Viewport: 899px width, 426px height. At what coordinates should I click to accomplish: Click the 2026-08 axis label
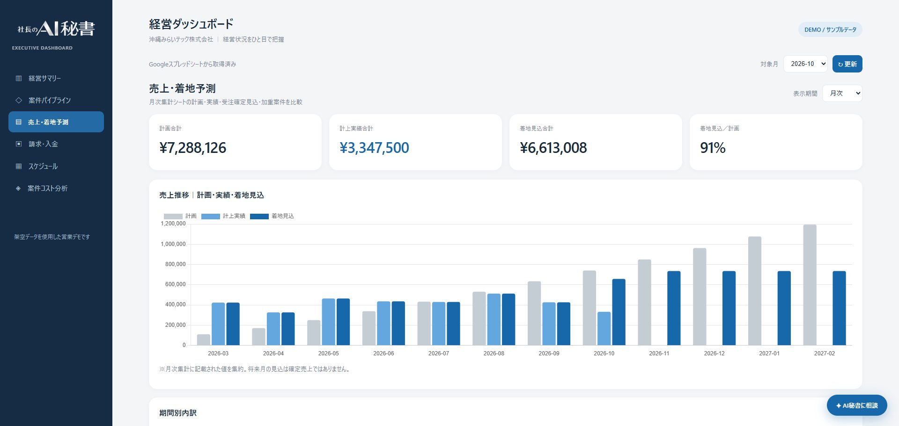[494, 354]
